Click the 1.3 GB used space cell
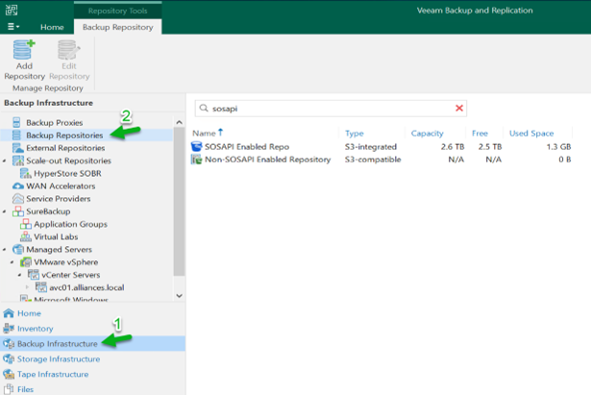This screenshot has height=395, width=591. pyautogui.click(x=558, y=147)
